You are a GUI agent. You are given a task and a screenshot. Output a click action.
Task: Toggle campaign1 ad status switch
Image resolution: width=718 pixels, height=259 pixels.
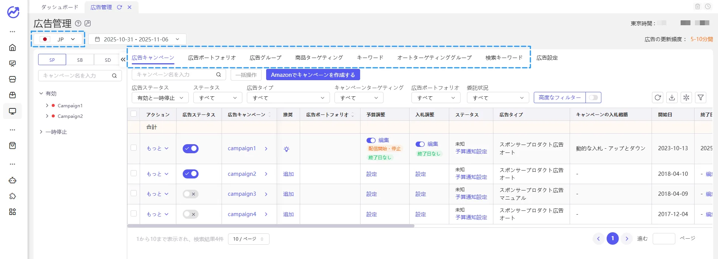pos(191,148)
